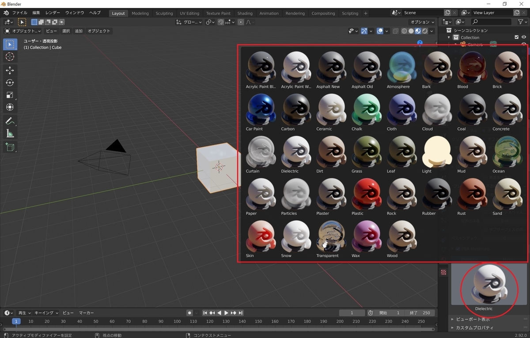Open the 編集 menu

(x=36, y=13)
